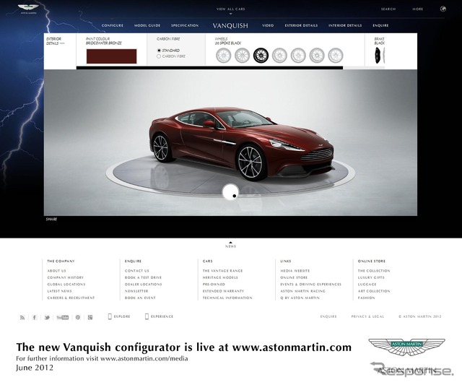Open Heritage Models footer link

220,277
